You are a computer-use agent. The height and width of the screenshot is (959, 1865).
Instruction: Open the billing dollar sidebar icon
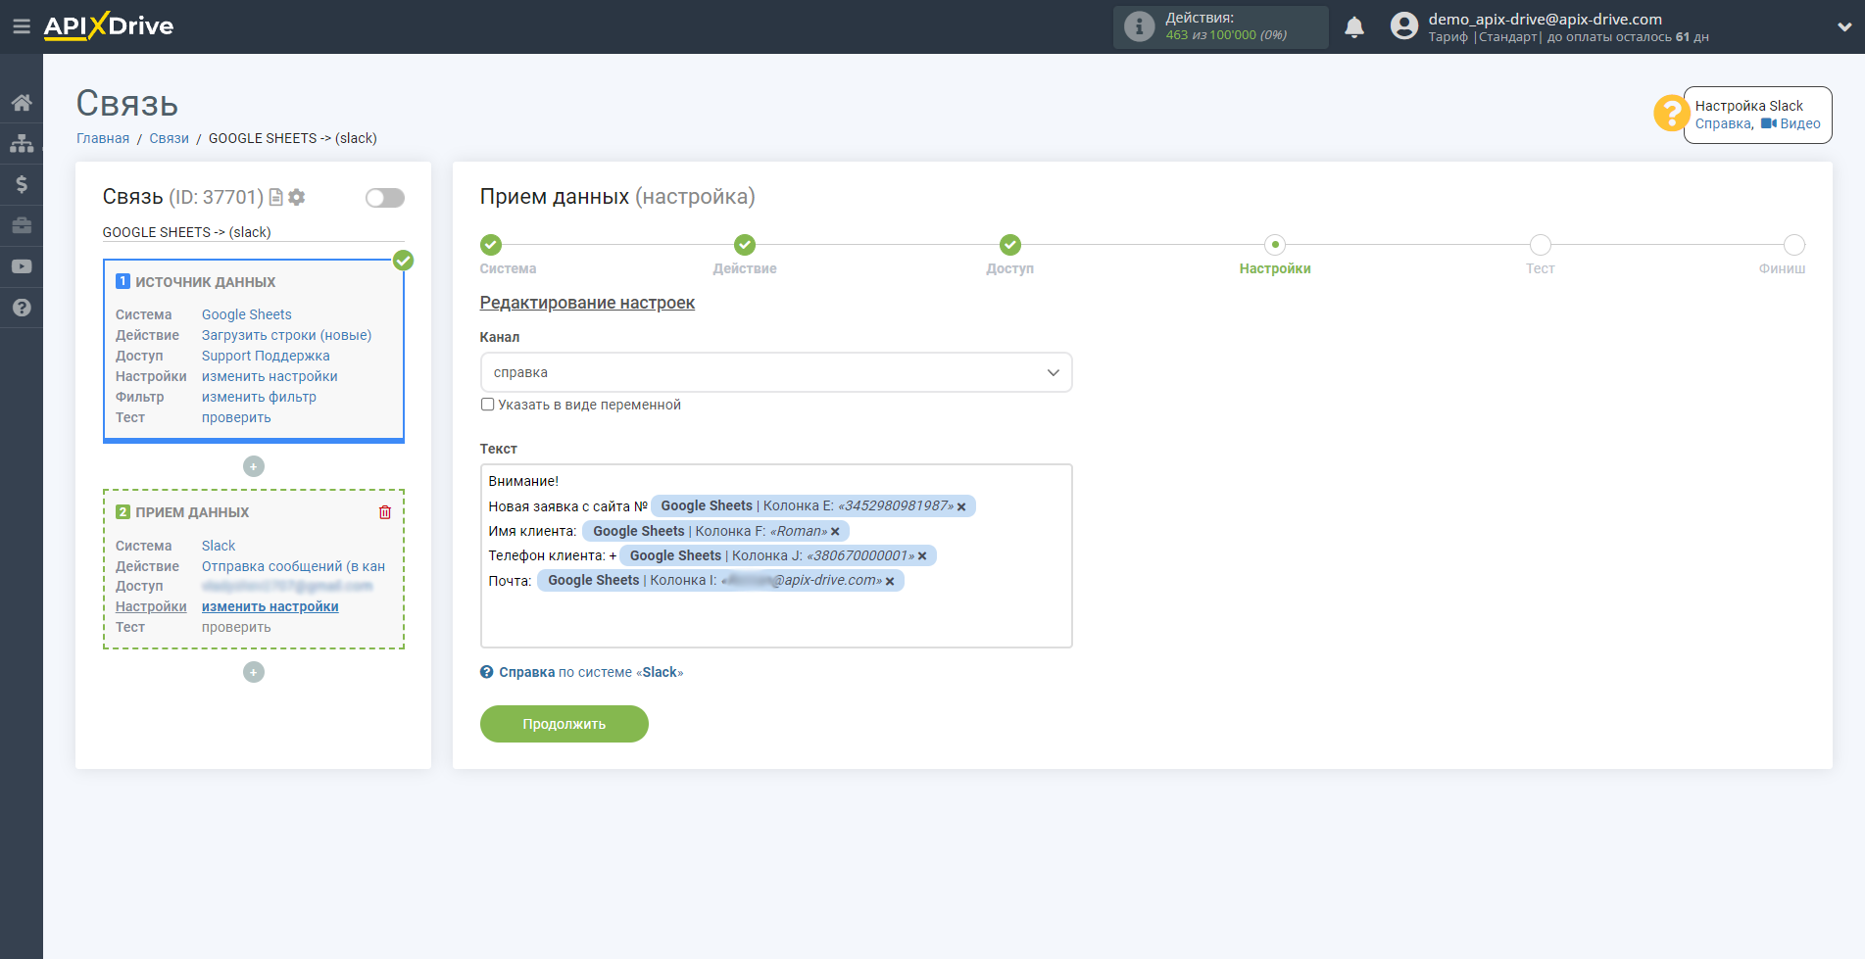coord(22,184)
